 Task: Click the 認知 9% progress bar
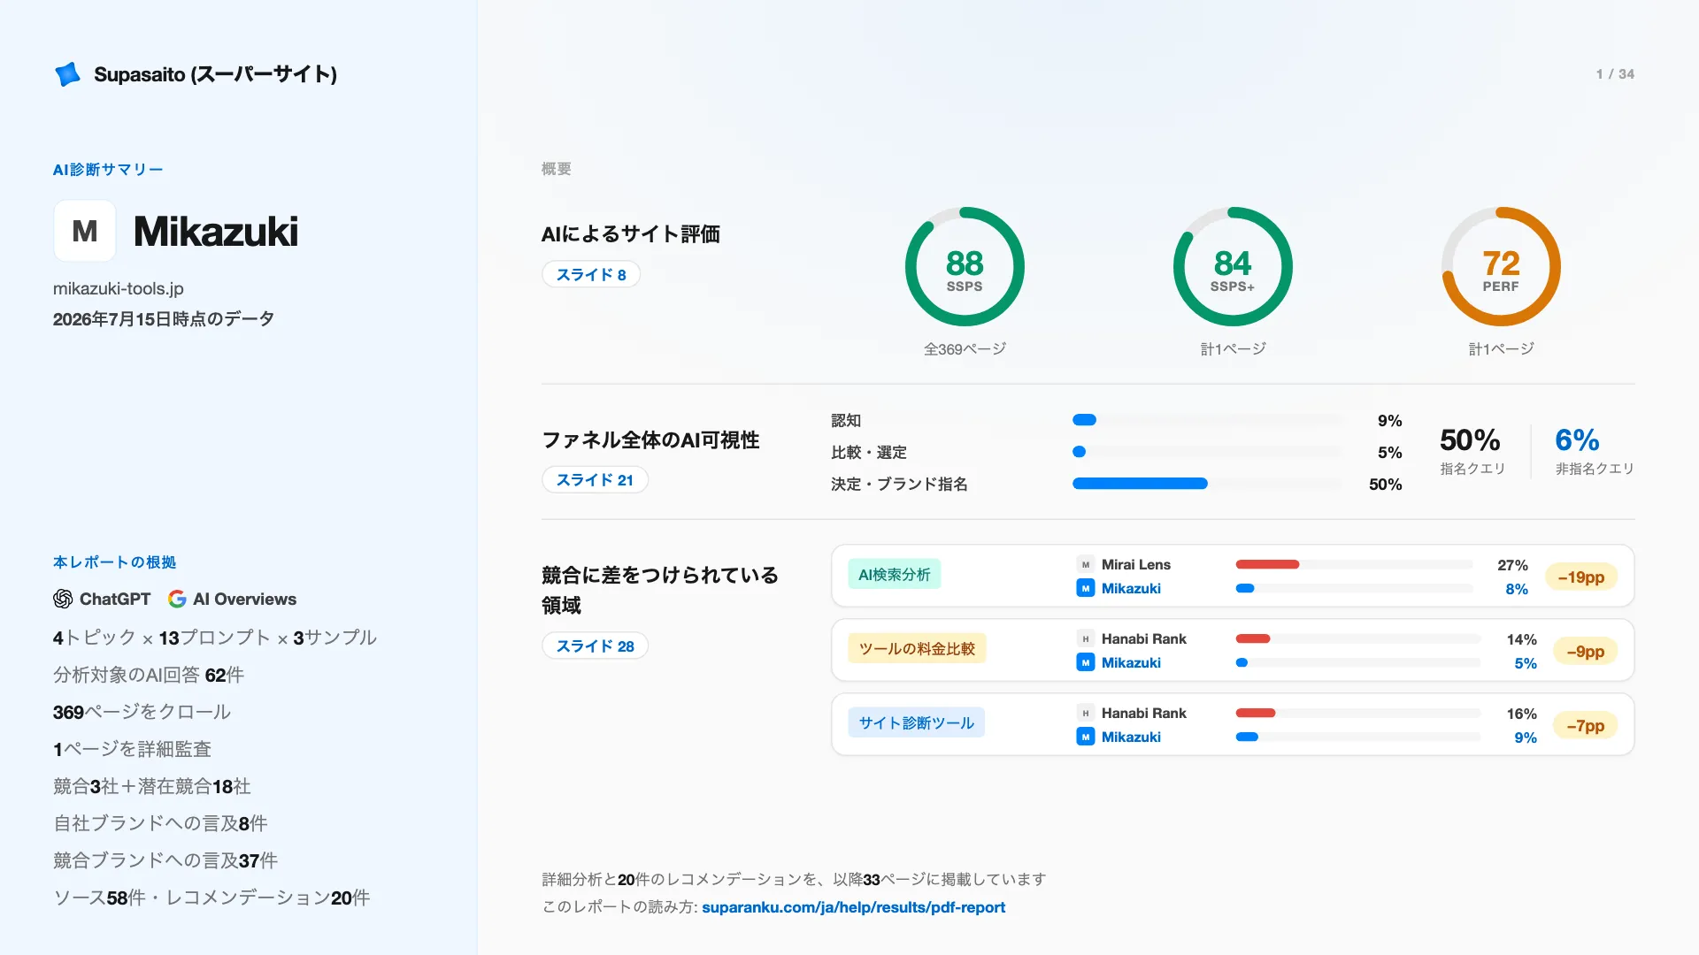(1207, 420)
